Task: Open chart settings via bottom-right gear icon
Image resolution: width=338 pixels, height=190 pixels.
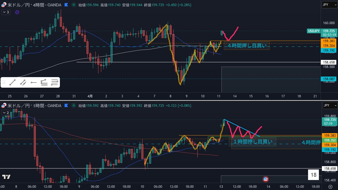Action: pos(330,186)
